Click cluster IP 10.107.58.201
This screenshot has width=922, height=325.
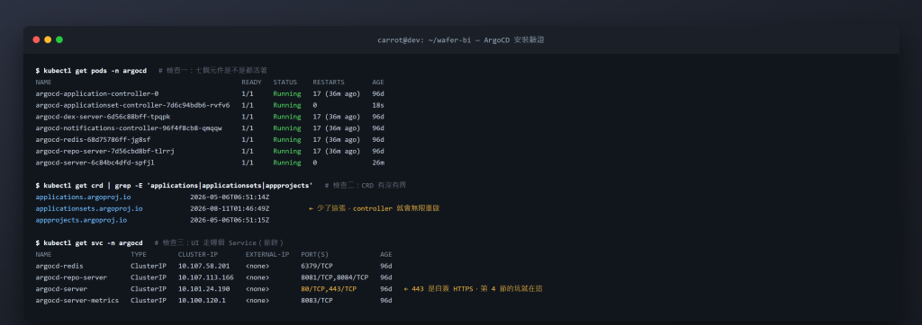[204, 266]
